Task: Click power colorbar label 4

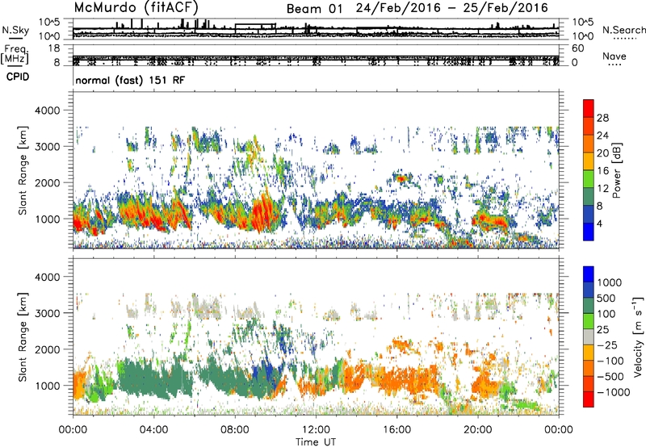Action: coord(599,223)
